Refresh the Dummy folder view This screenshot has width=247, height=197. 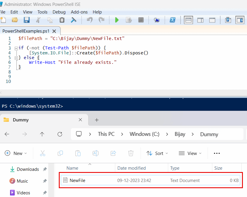click(x=60, y=134)
